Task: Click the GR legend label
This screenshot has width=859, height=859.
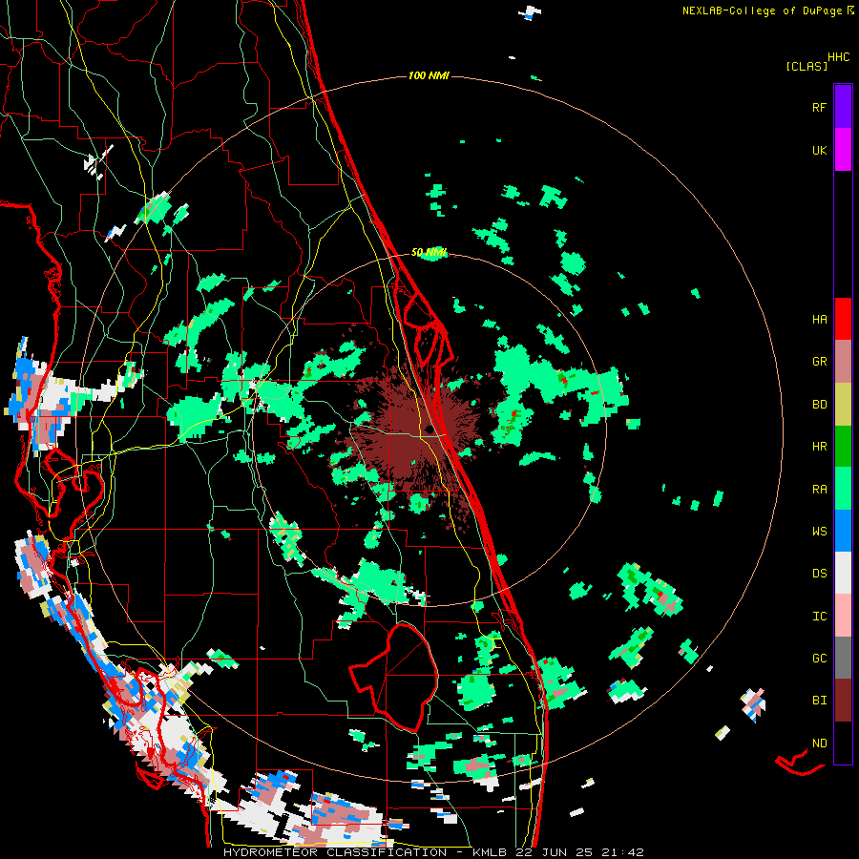Action: click(819, 362)
